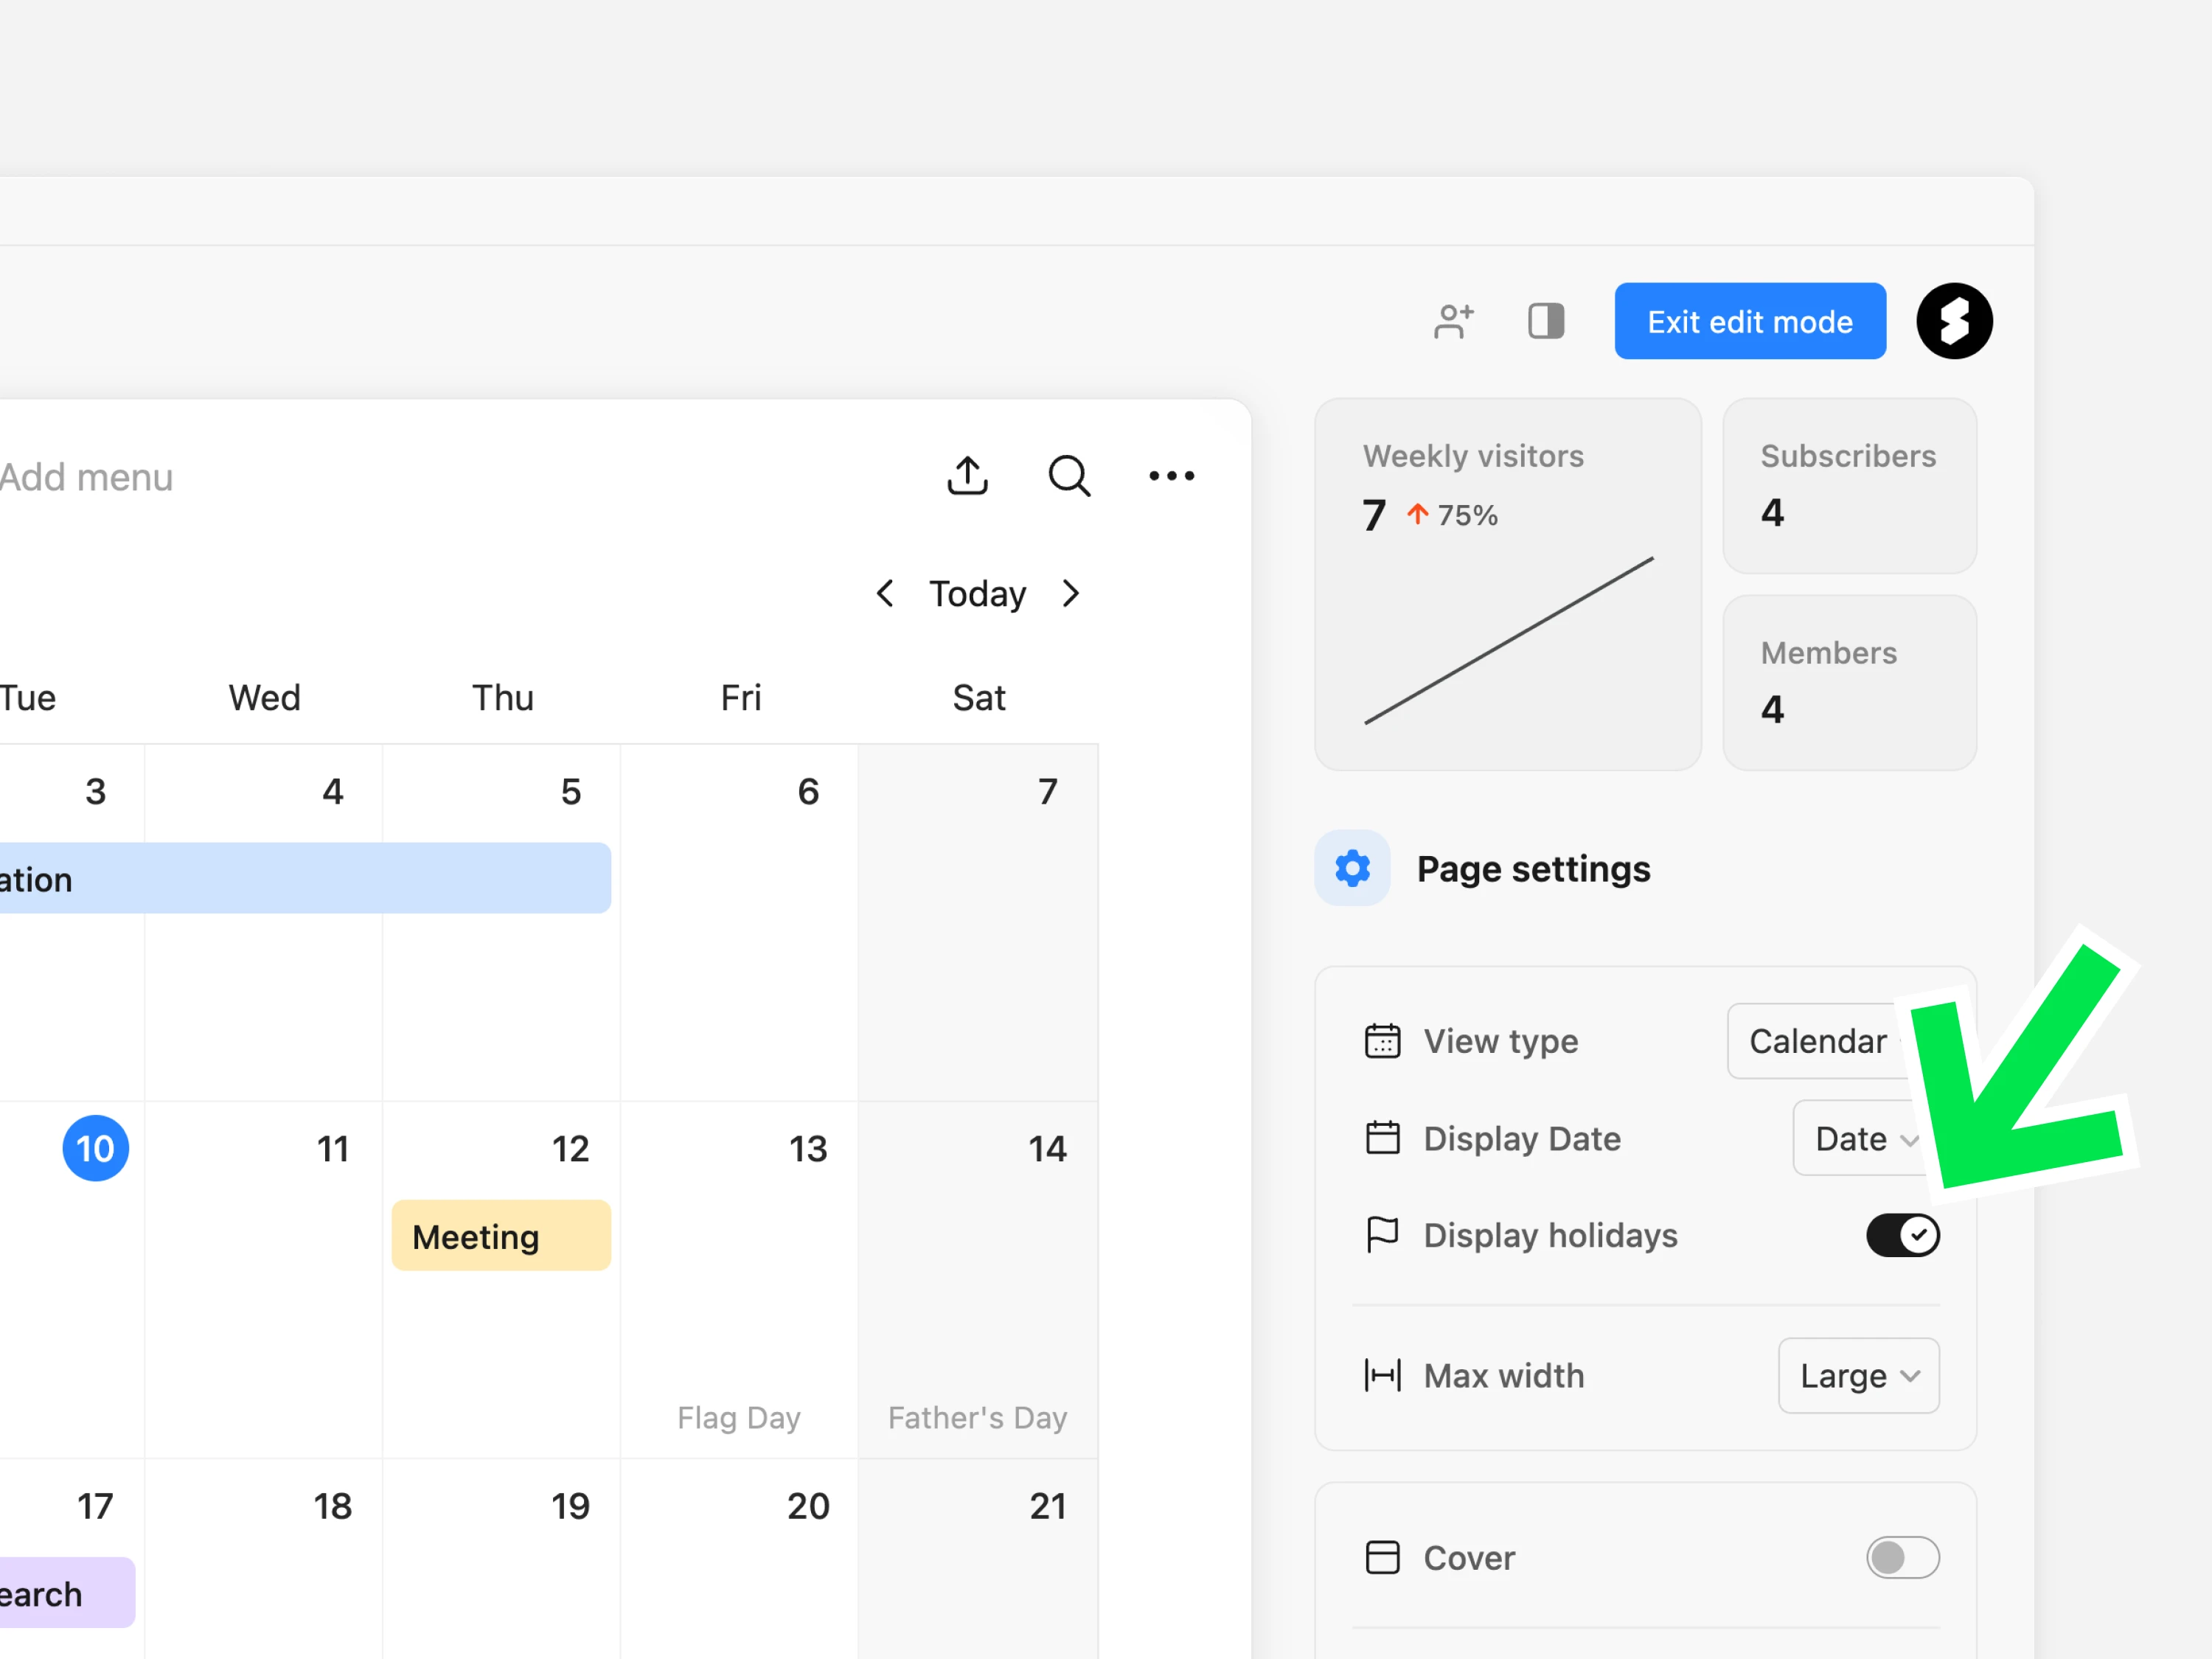Screen dimensions: 2212x1659
Task: Click the Wed column header
Action: (x=264, y=697)
